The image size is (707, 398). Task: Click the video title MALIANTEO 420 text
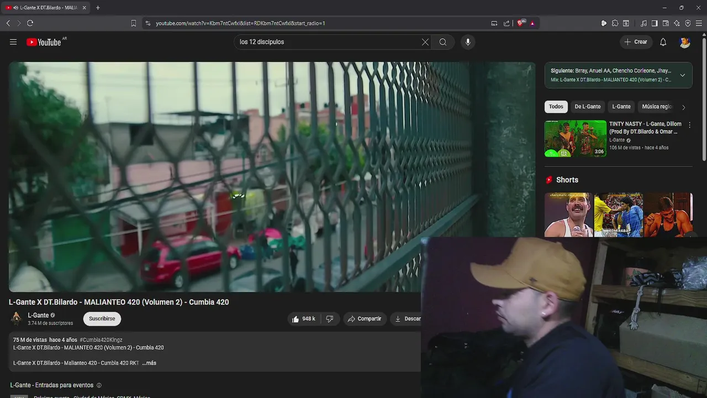(119, 302)
